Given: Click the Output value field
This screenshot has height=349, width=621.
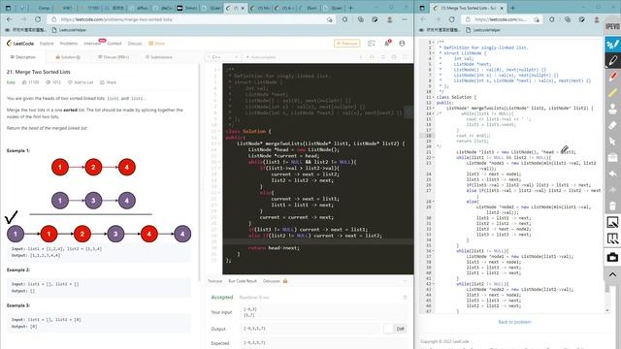Looking at the screenshot, I should coord(311,329).
